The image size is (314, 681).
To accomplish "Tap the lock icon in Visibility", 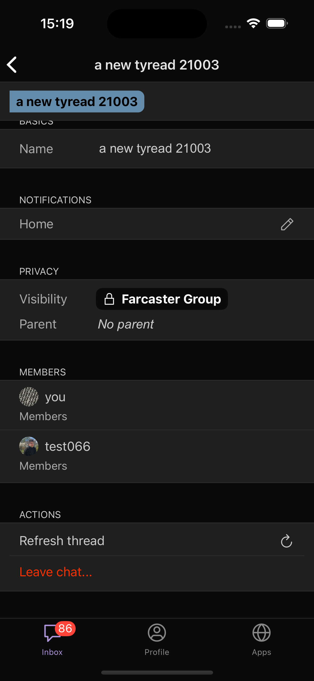I will pos(109,299).
